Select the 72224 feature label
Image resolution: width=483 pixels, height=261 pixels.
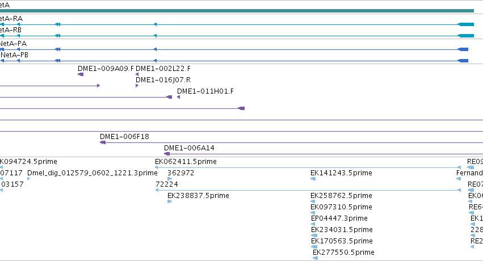point(167,184)
